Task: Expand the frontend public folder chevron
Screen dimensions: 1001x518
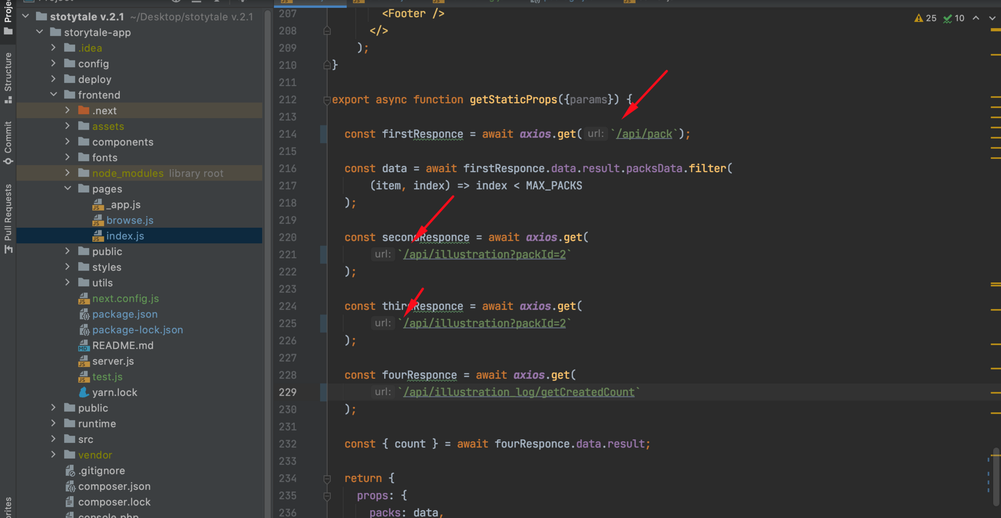Action: (x=68, y=251)
